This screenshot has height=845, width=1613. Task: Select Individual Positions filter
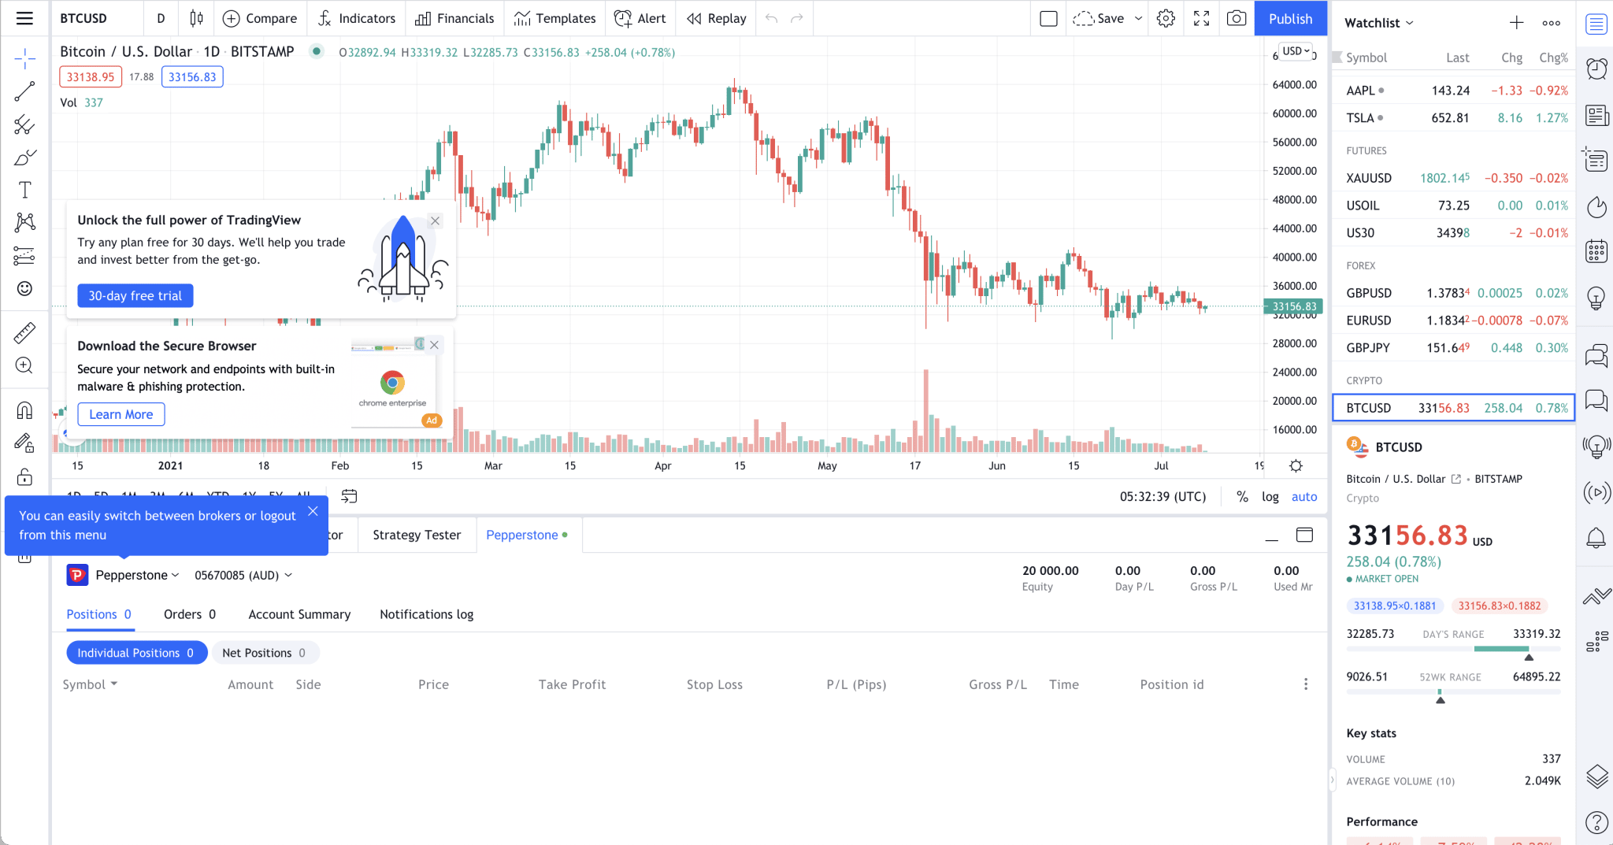[136, 653]
